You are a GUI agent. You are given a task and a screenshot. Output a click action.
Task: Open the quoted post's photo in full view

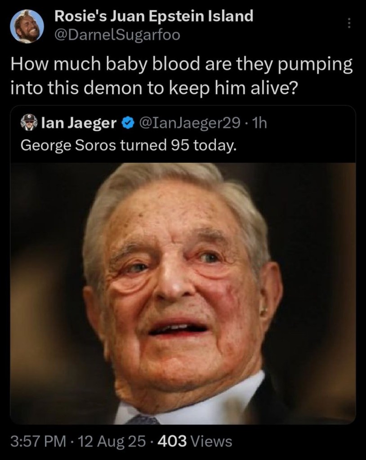(x=183, y=292)
